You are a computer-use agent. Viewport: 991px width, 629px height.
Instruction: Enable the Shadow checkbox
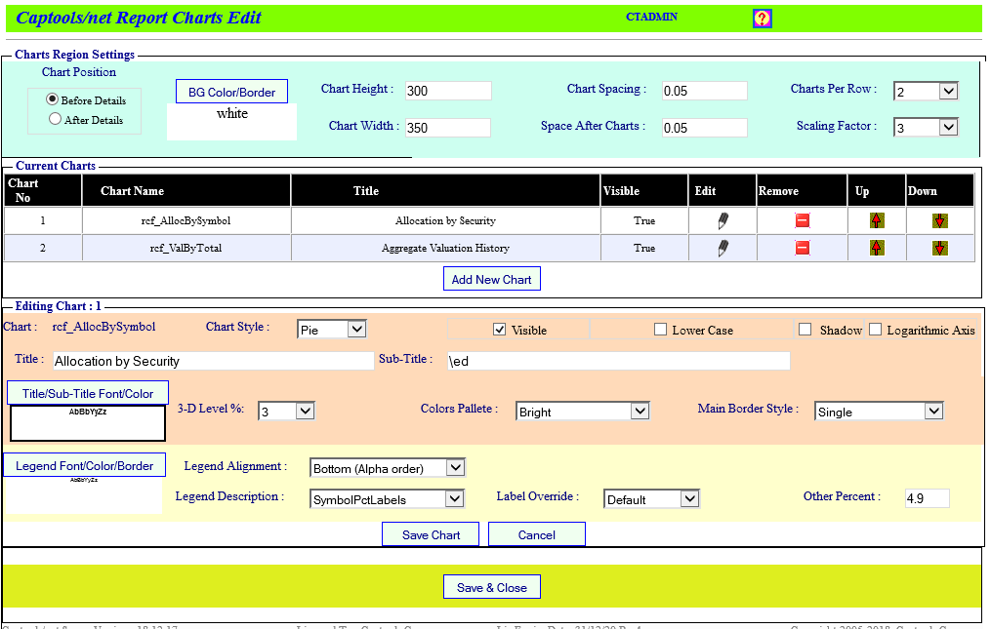pos(805,329)
